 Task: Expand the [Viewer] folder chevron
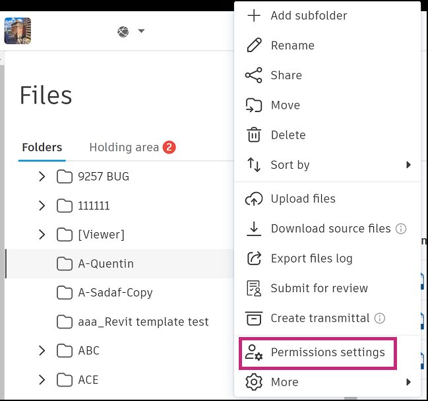pyautogui.click(x=42, y=235)
